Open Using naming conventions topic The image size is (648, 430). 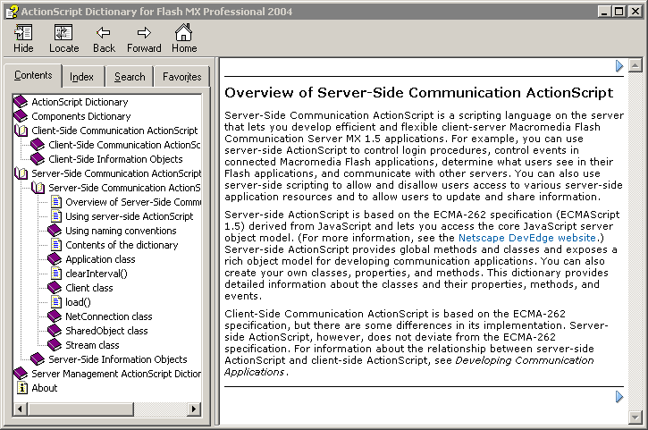[121, 231]
